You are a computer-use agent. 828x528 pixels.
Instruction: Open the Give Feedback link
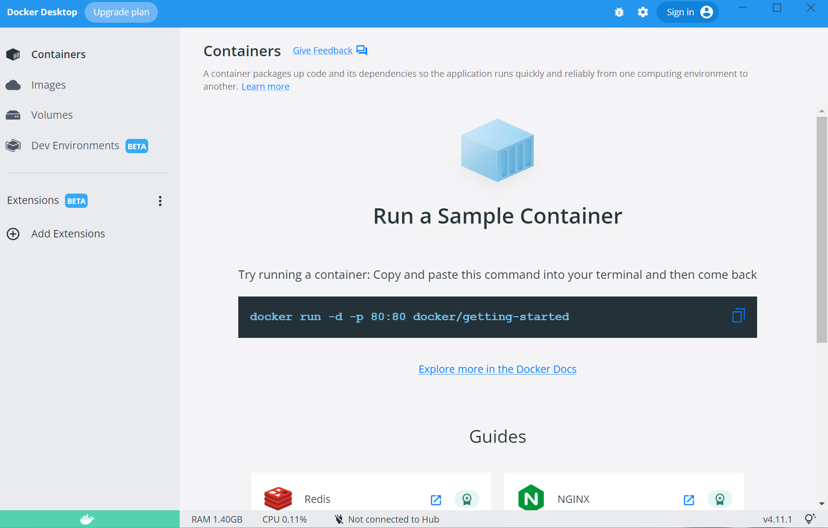pos(323,51)
